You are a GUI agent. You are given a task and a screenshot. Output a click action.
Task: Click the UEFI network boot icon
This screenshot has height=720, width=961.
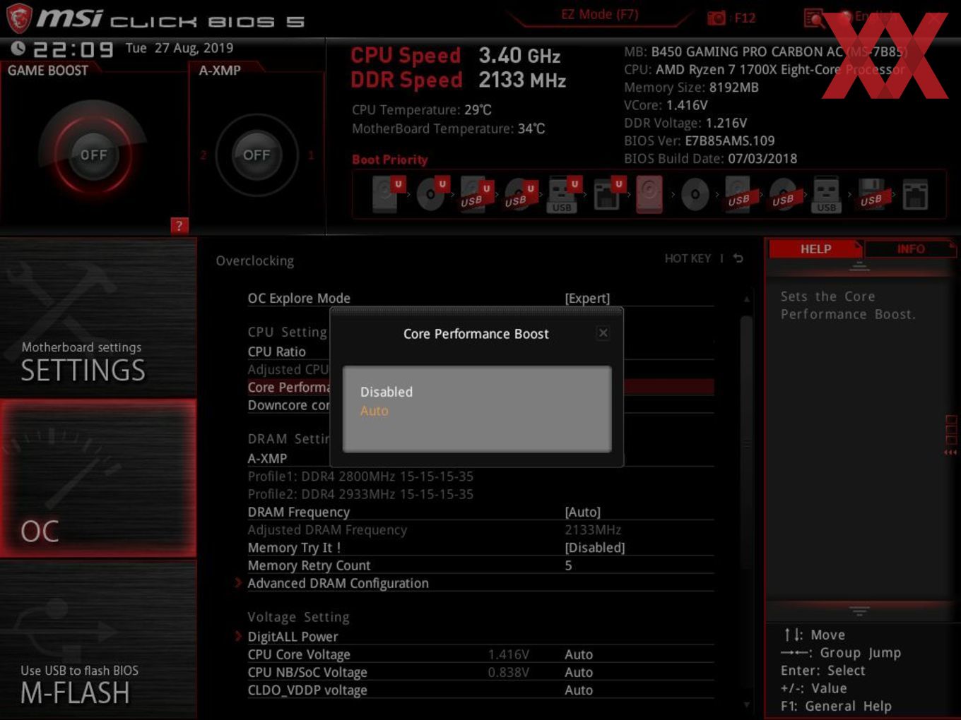click(x=608, y=194)
